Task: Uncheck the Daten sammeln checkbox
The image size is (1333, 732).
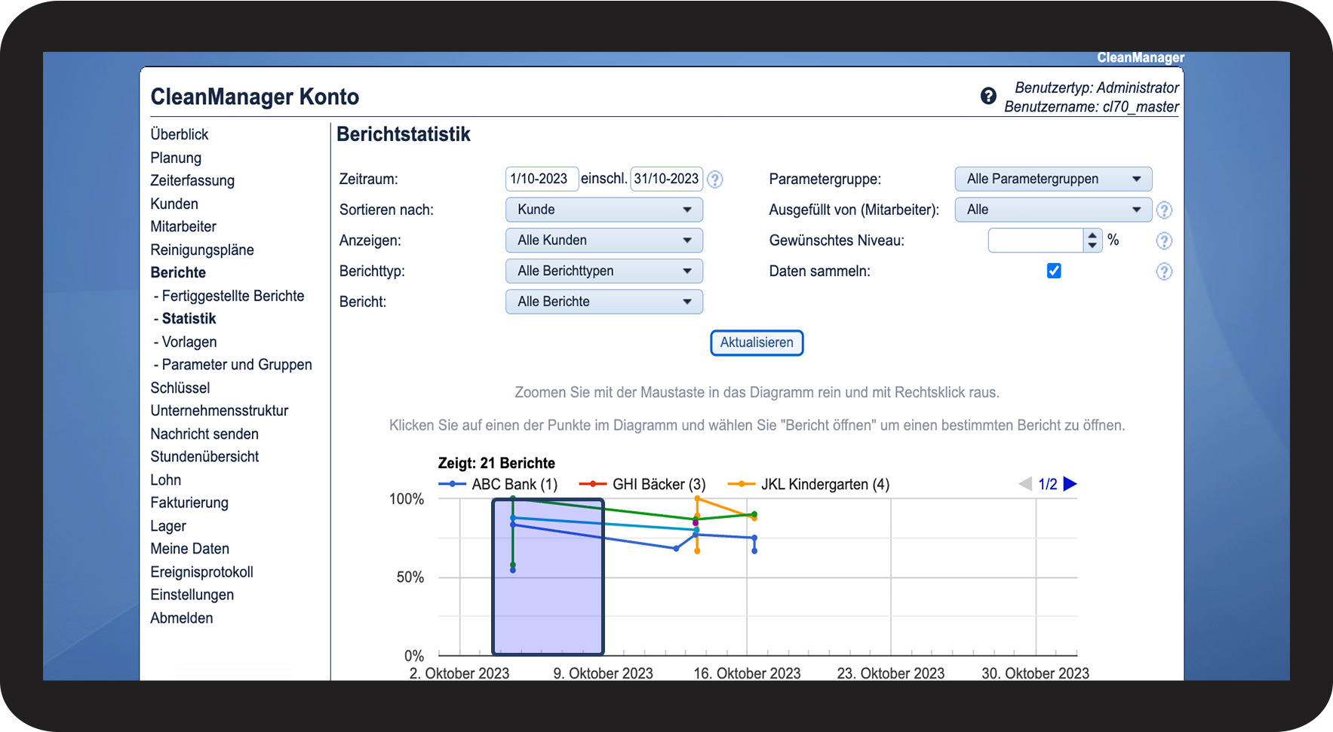Action: point(1054,271)
